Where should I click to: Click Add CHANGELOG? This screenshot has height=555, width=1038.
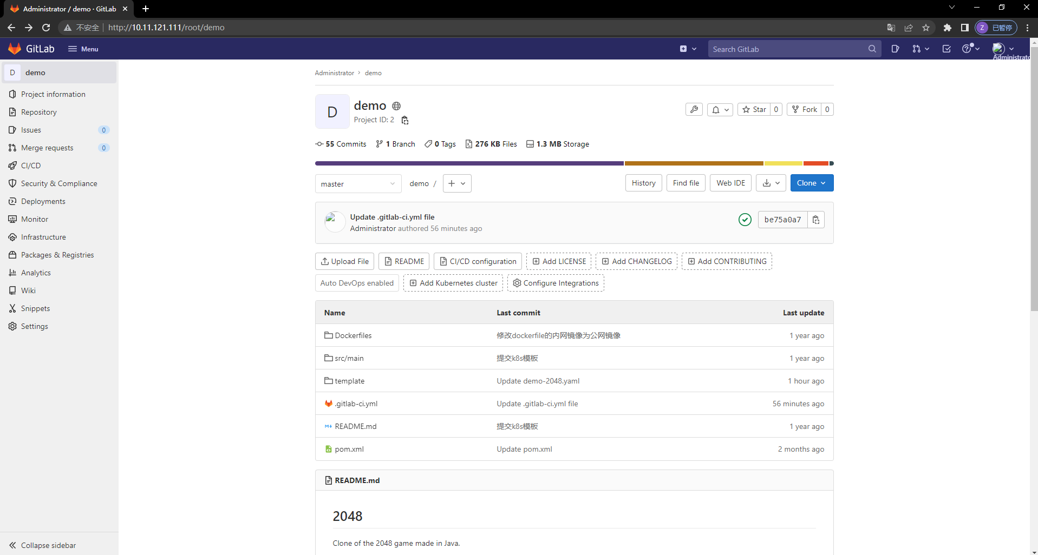point(636,261)
